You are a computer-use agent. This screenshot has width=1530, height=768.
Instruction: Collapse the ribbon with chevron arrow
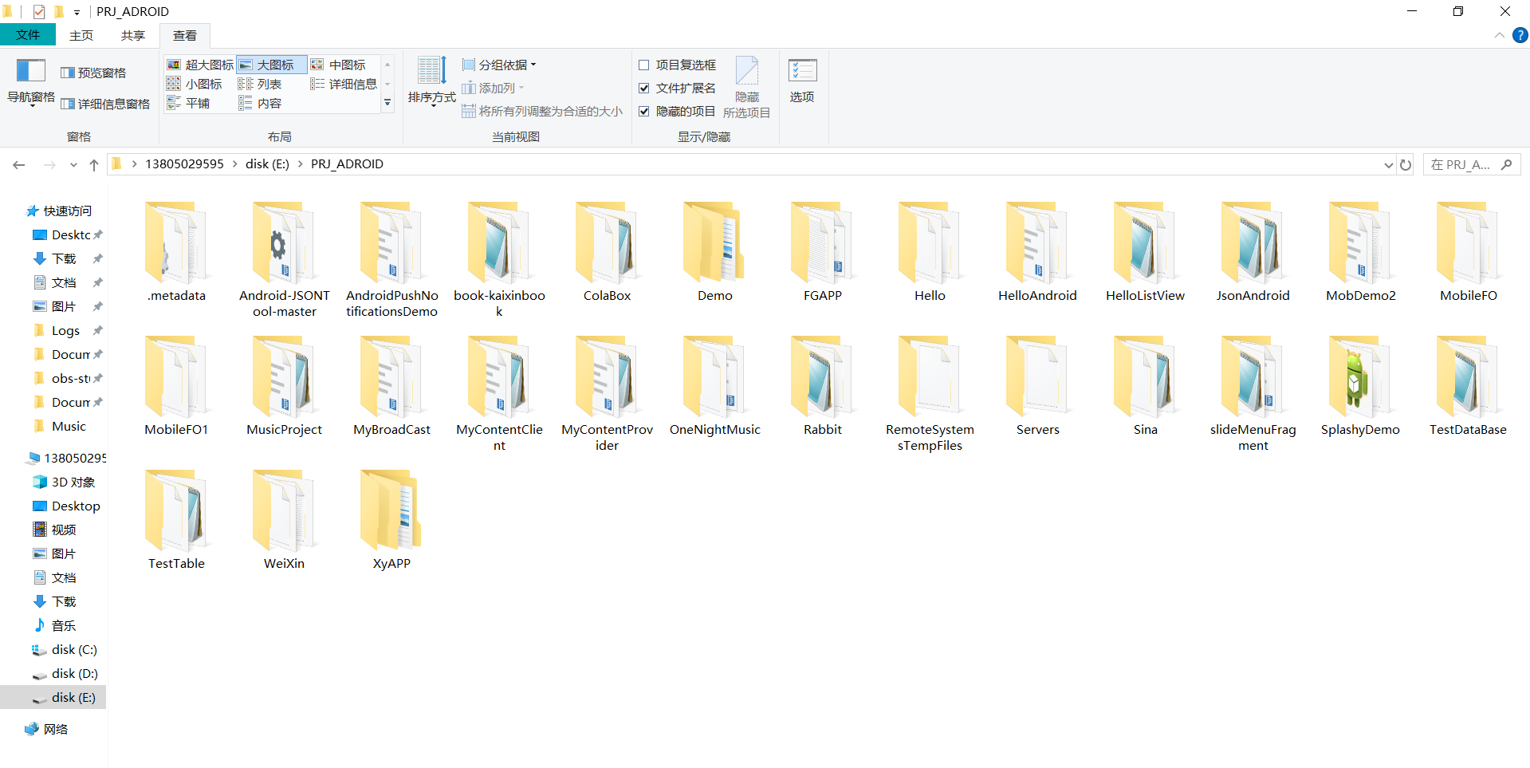(1499, 35)
